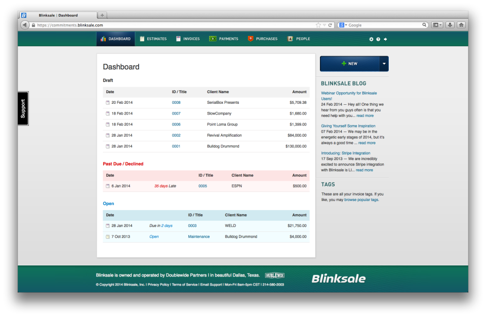
Task: Click the logout arrow icon
Action: (385, 39)
